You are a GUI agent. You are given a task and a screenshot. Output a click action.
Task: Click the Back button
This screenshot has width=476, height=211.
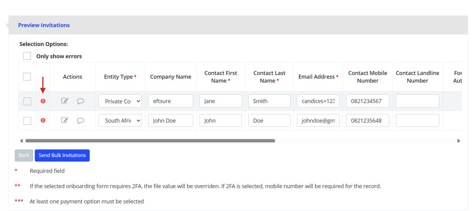click(x=24, y=156)
